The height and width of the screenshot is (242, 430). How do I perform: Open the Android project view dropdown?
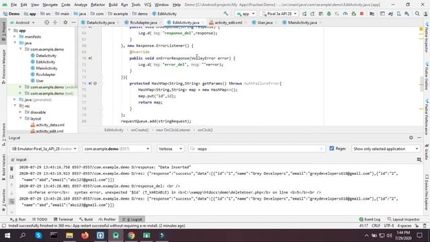coord(22,22)
